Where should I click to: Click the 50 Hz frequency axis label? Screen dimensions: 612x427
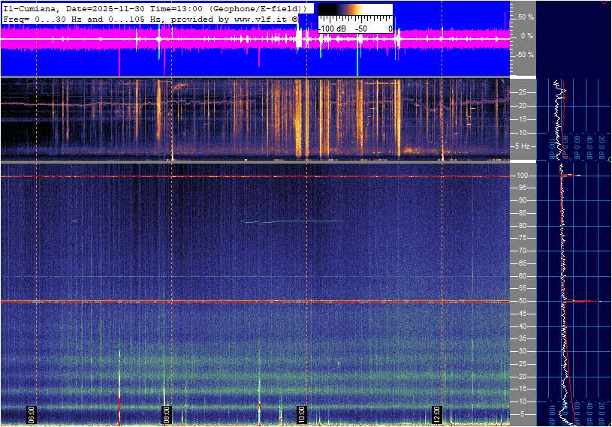coord(522,301)
